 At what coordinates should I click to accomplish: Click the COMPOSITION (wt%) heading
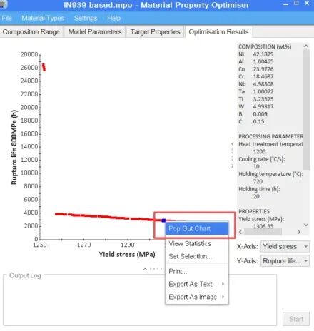(265, 46)
